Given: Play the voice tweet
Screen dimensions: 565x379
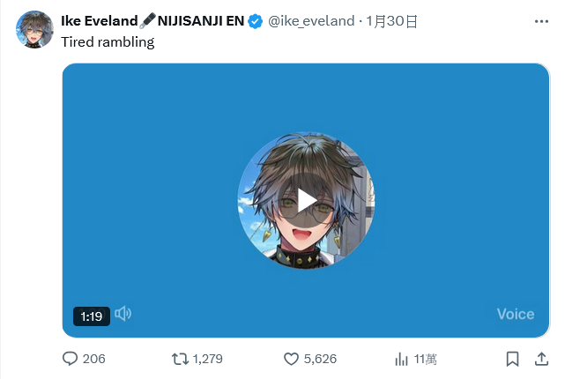Looking at the screenshot, I should [306, 201].
